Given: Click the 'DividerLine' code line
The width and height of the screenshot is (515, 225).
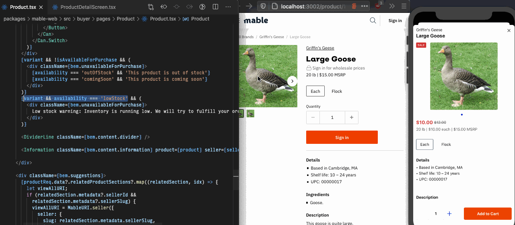Looking at the screenshot, I should pos(85,137).
